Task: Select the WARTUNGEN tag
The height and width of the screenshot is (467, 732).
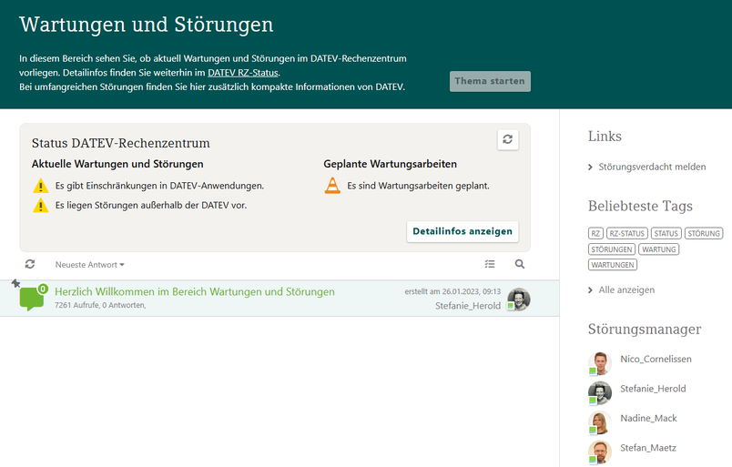Action: (613, 265)
